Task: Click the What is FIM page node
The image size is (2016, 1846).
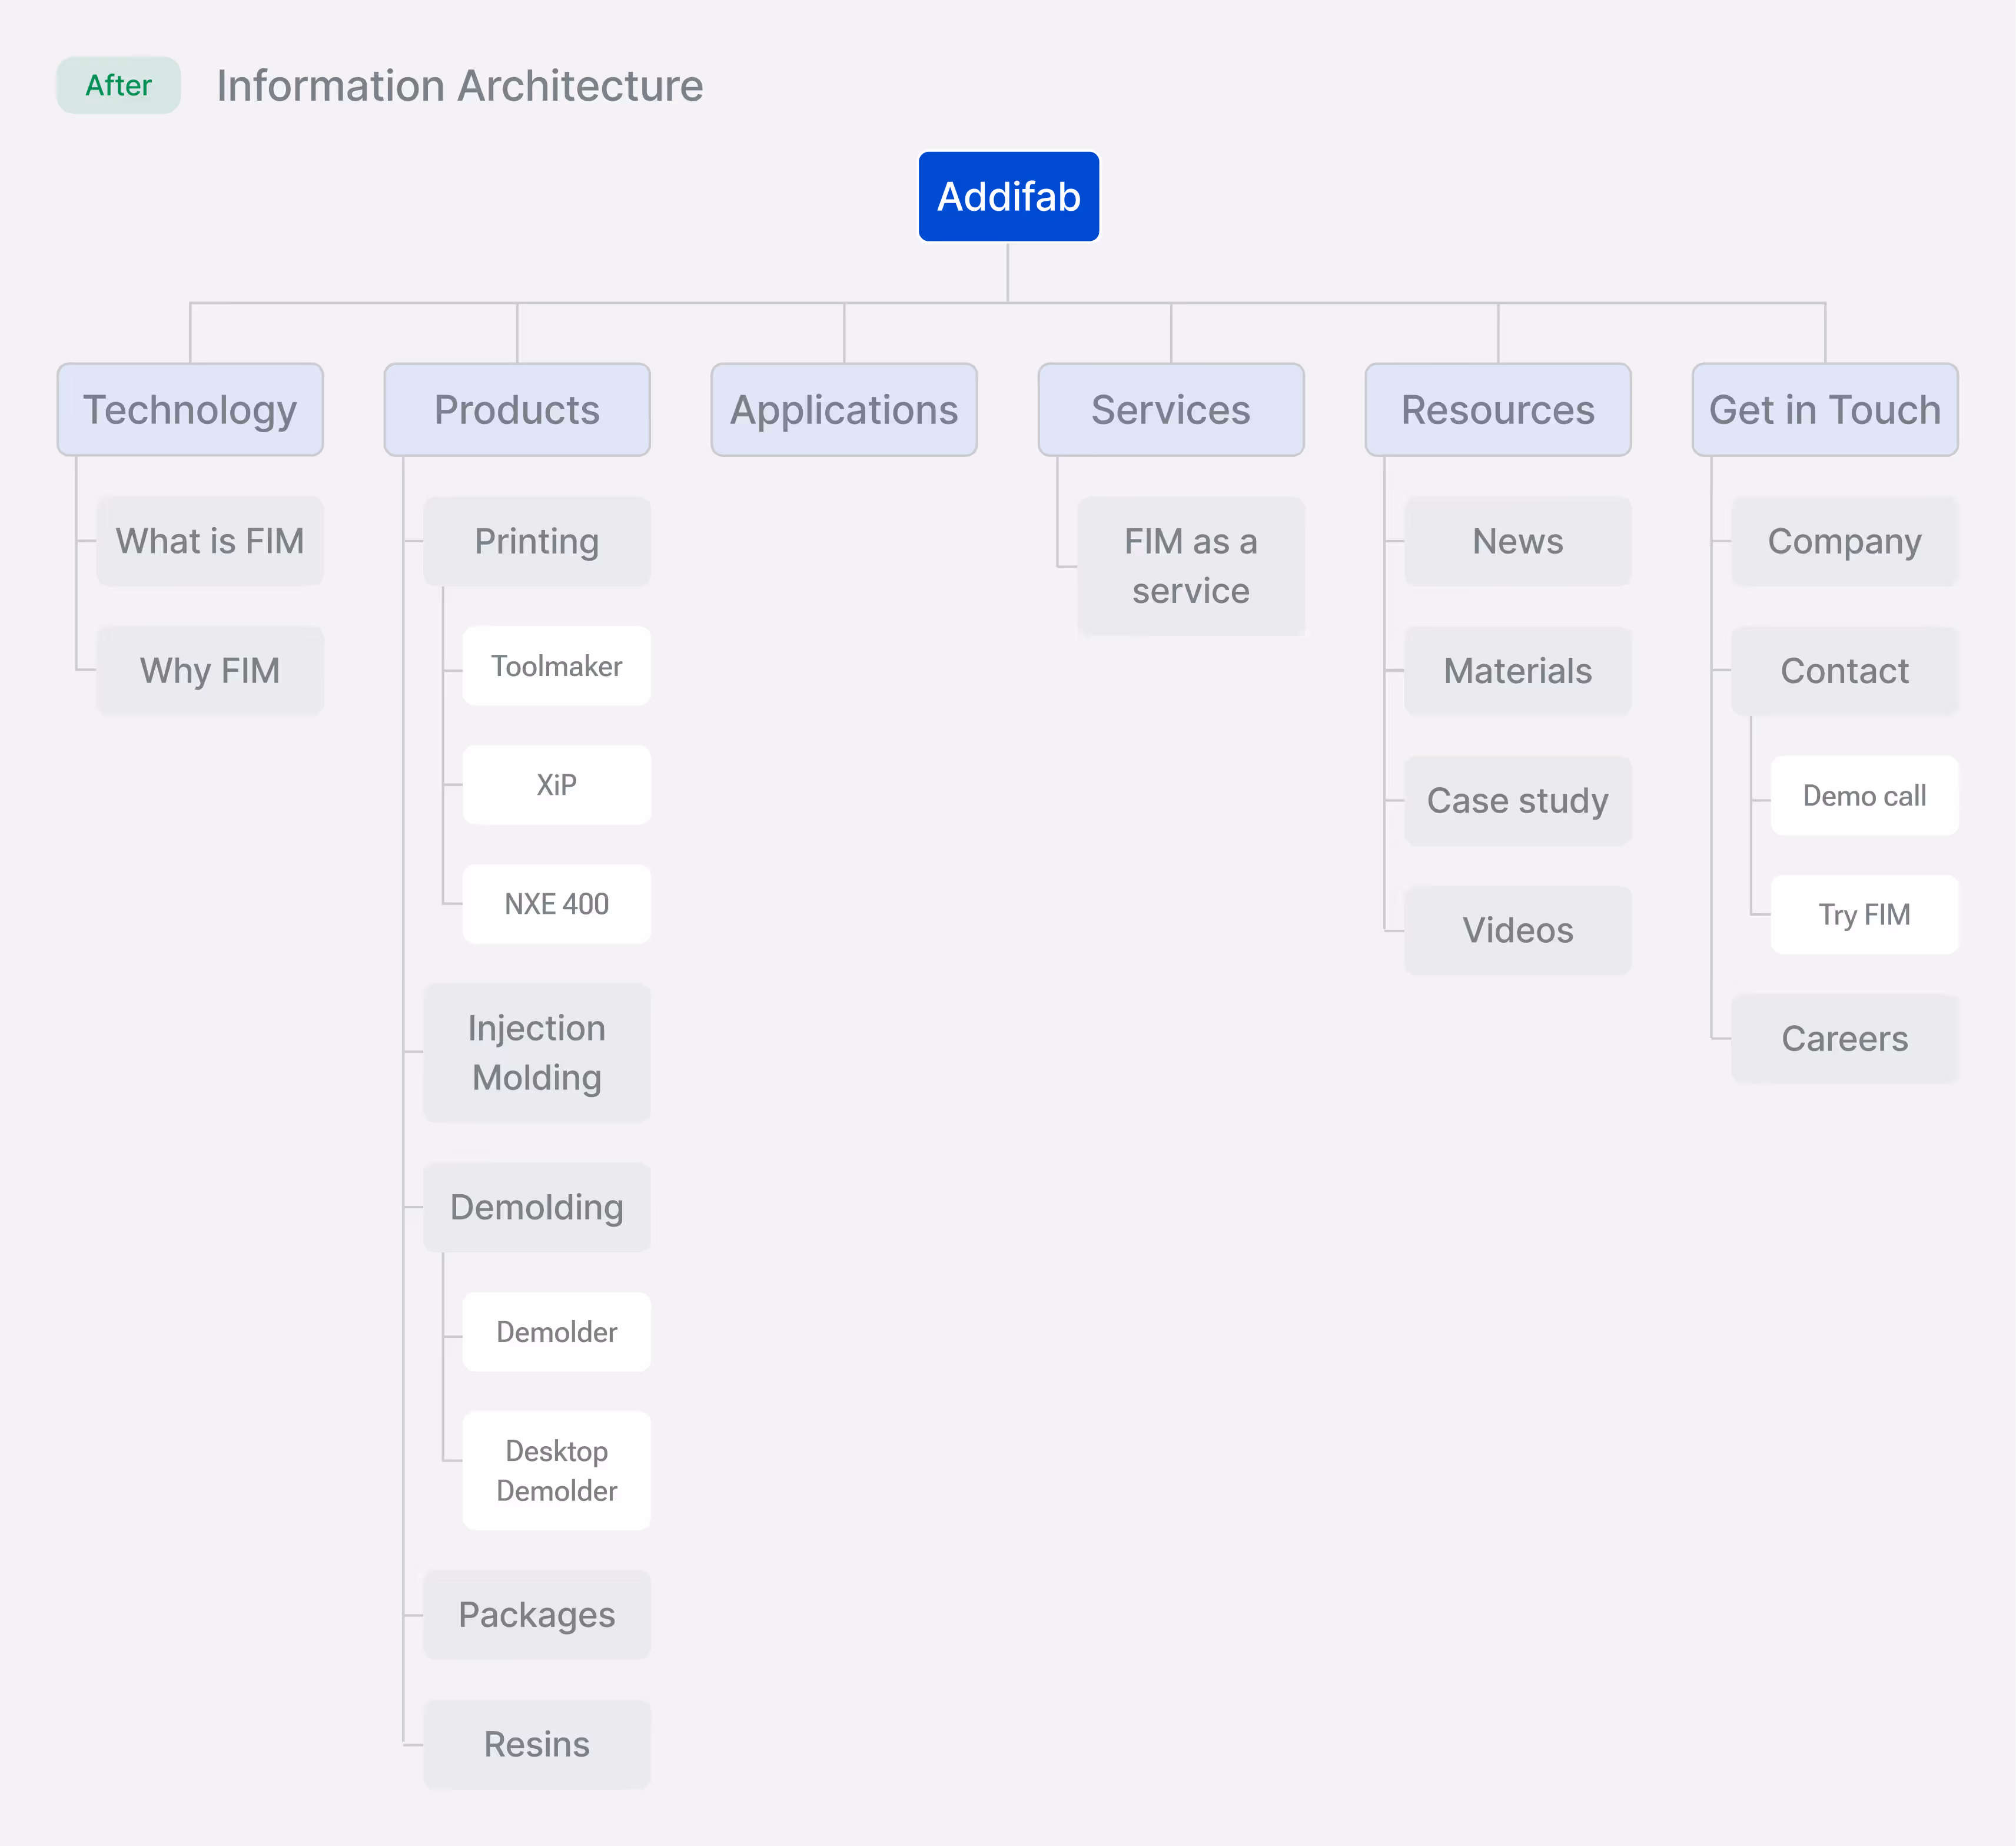Action: point(210,541)
